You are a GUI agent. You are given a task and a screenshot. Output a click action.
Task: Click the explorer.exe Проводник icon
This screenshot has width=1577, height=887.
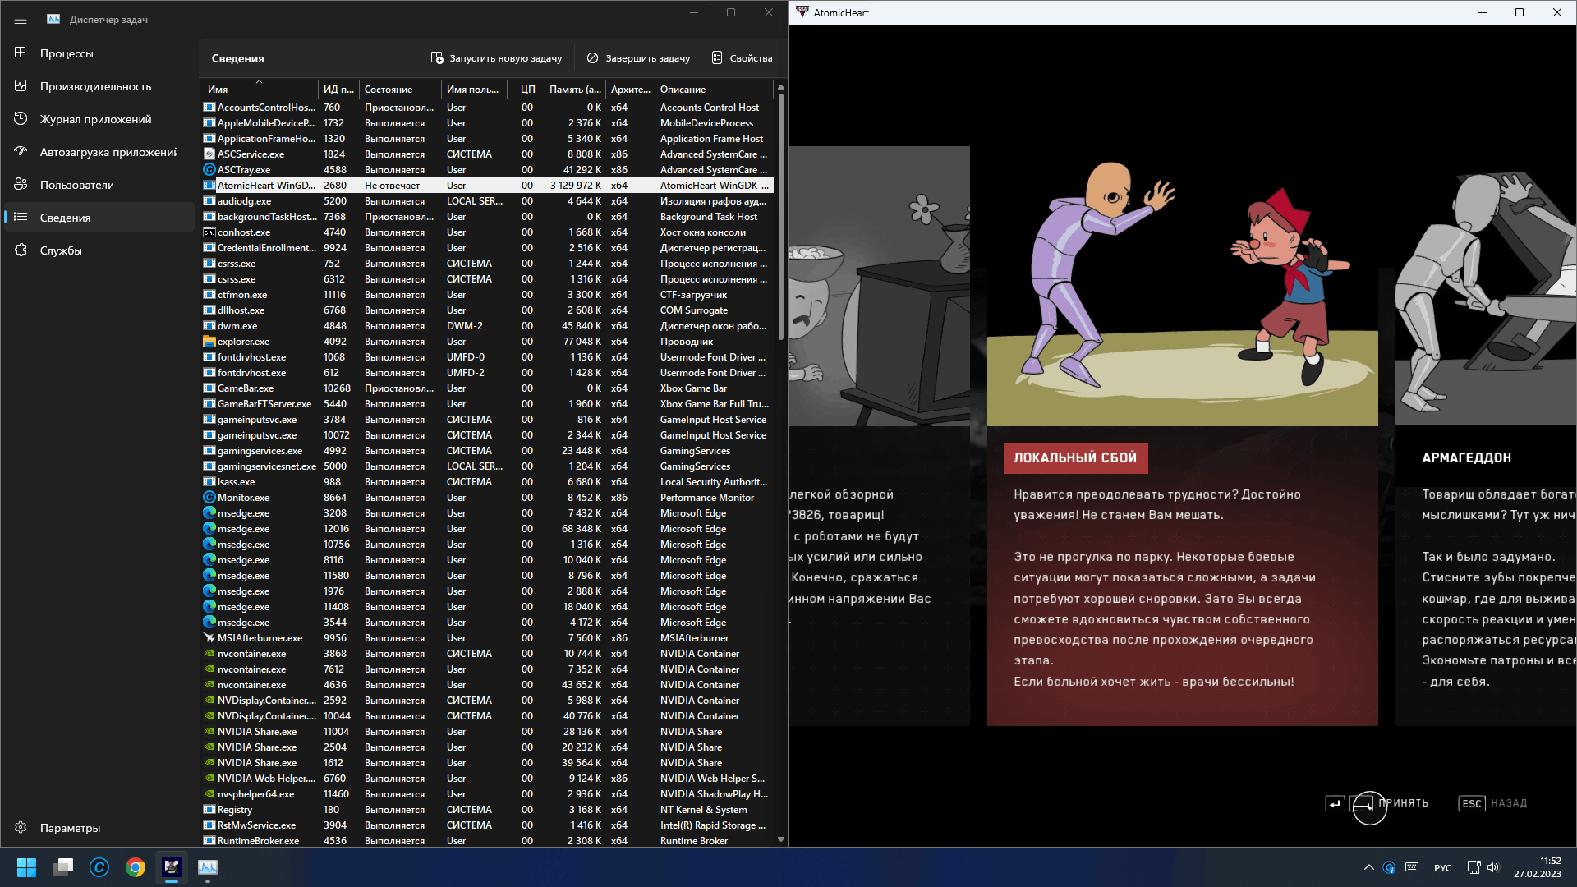point(209,341)
